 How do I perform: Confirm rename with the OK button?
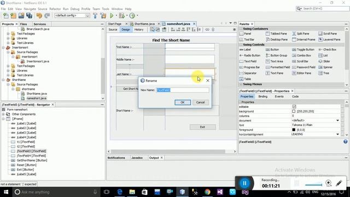point(183,102)
